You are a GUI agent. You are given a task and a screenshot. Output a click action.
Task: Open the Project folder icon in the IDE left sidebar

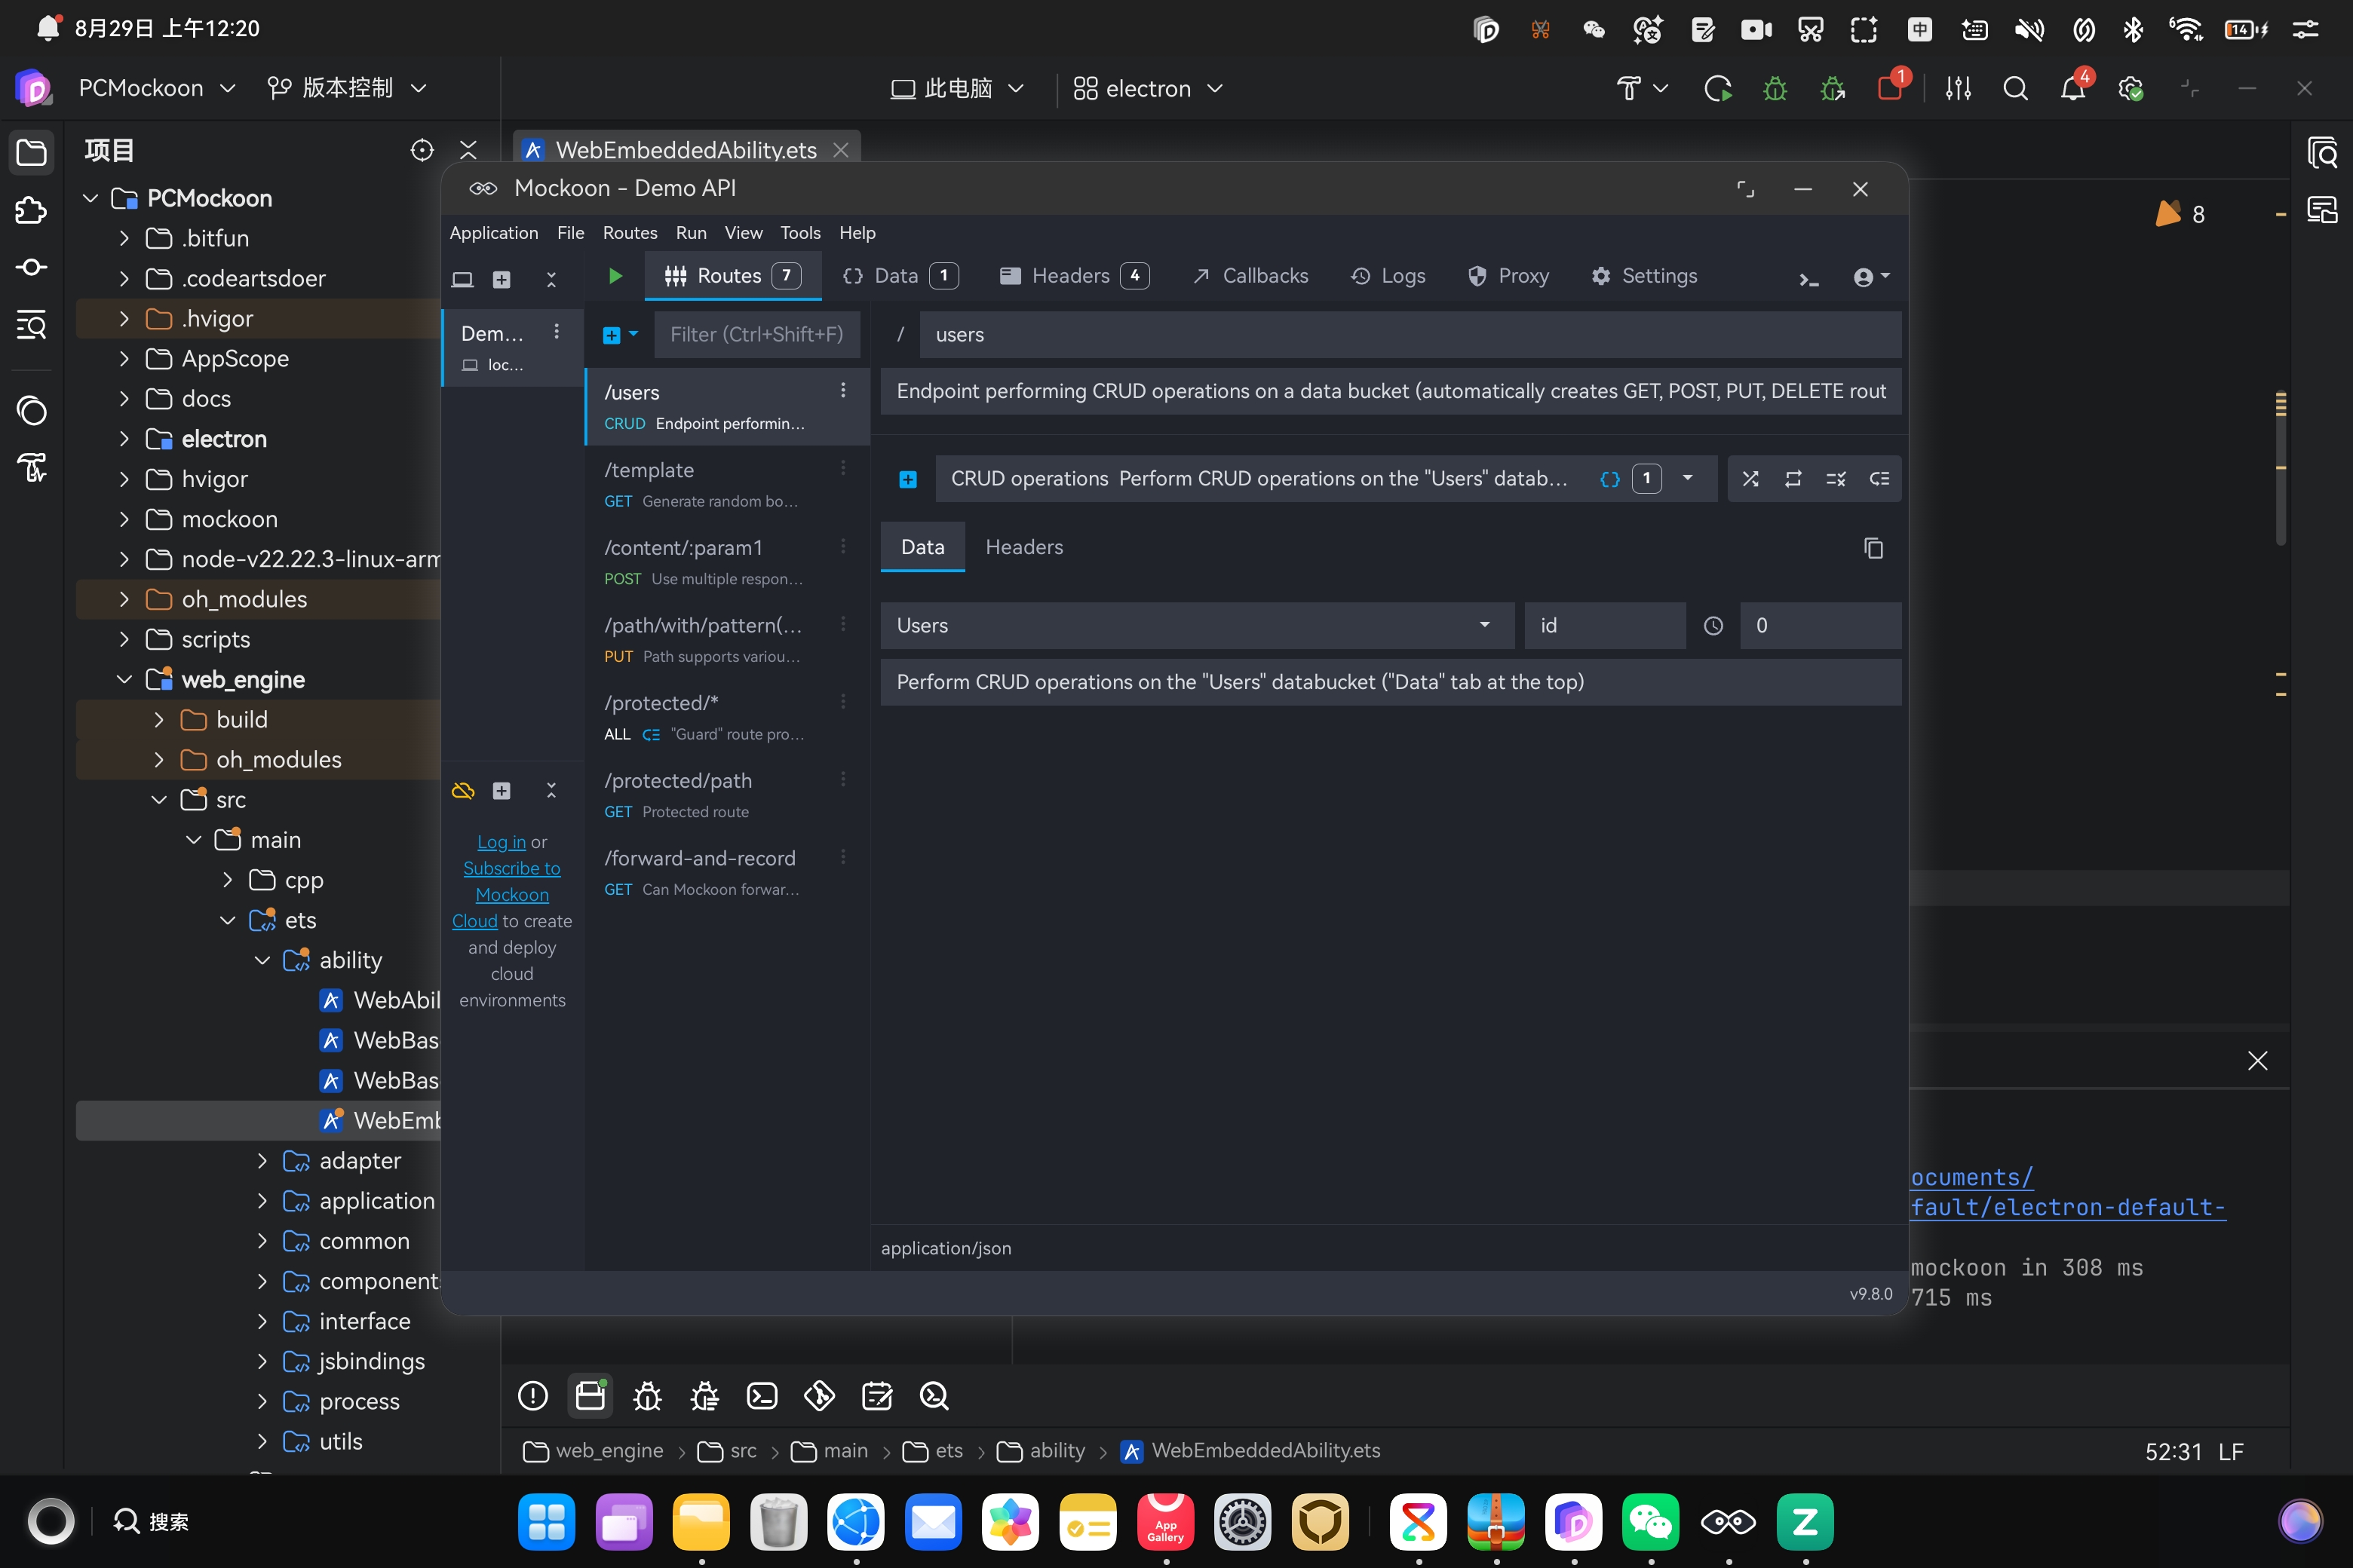[x=32, y=152]
